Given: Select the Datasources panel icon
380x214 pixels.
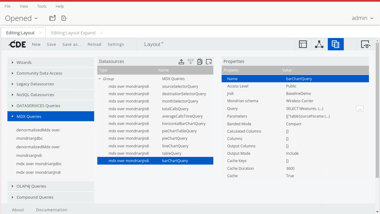Looking at the screenshot, I should [x=335, y=44].
